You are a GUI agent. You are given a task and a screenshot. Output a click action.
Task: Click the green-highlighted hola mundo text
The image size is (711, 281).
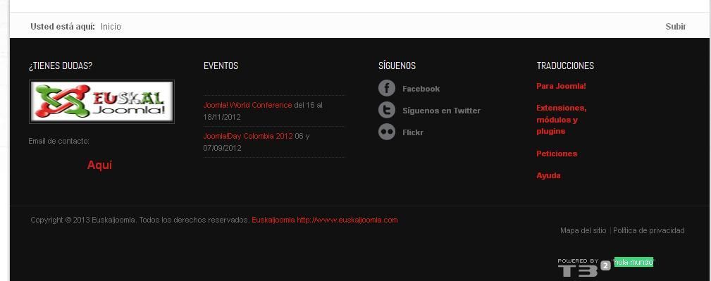click(x=633, y=262)
